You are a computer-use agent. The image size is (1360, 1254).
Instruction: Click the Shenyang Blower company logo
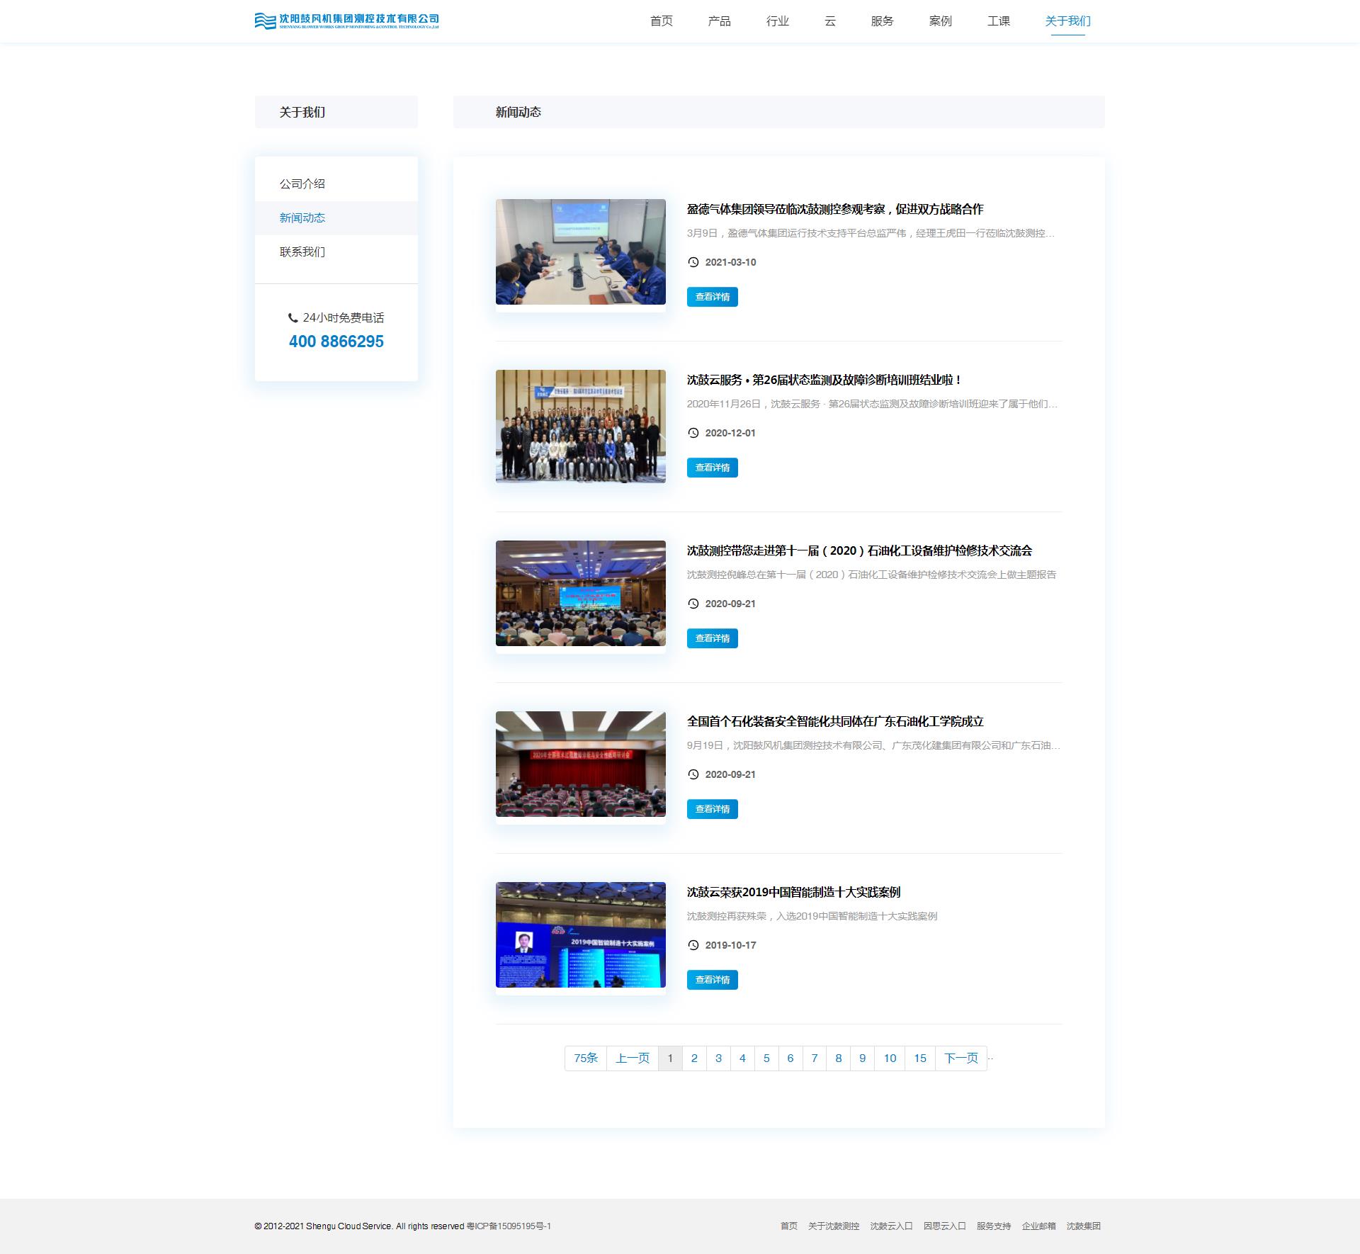coord(346,21)
